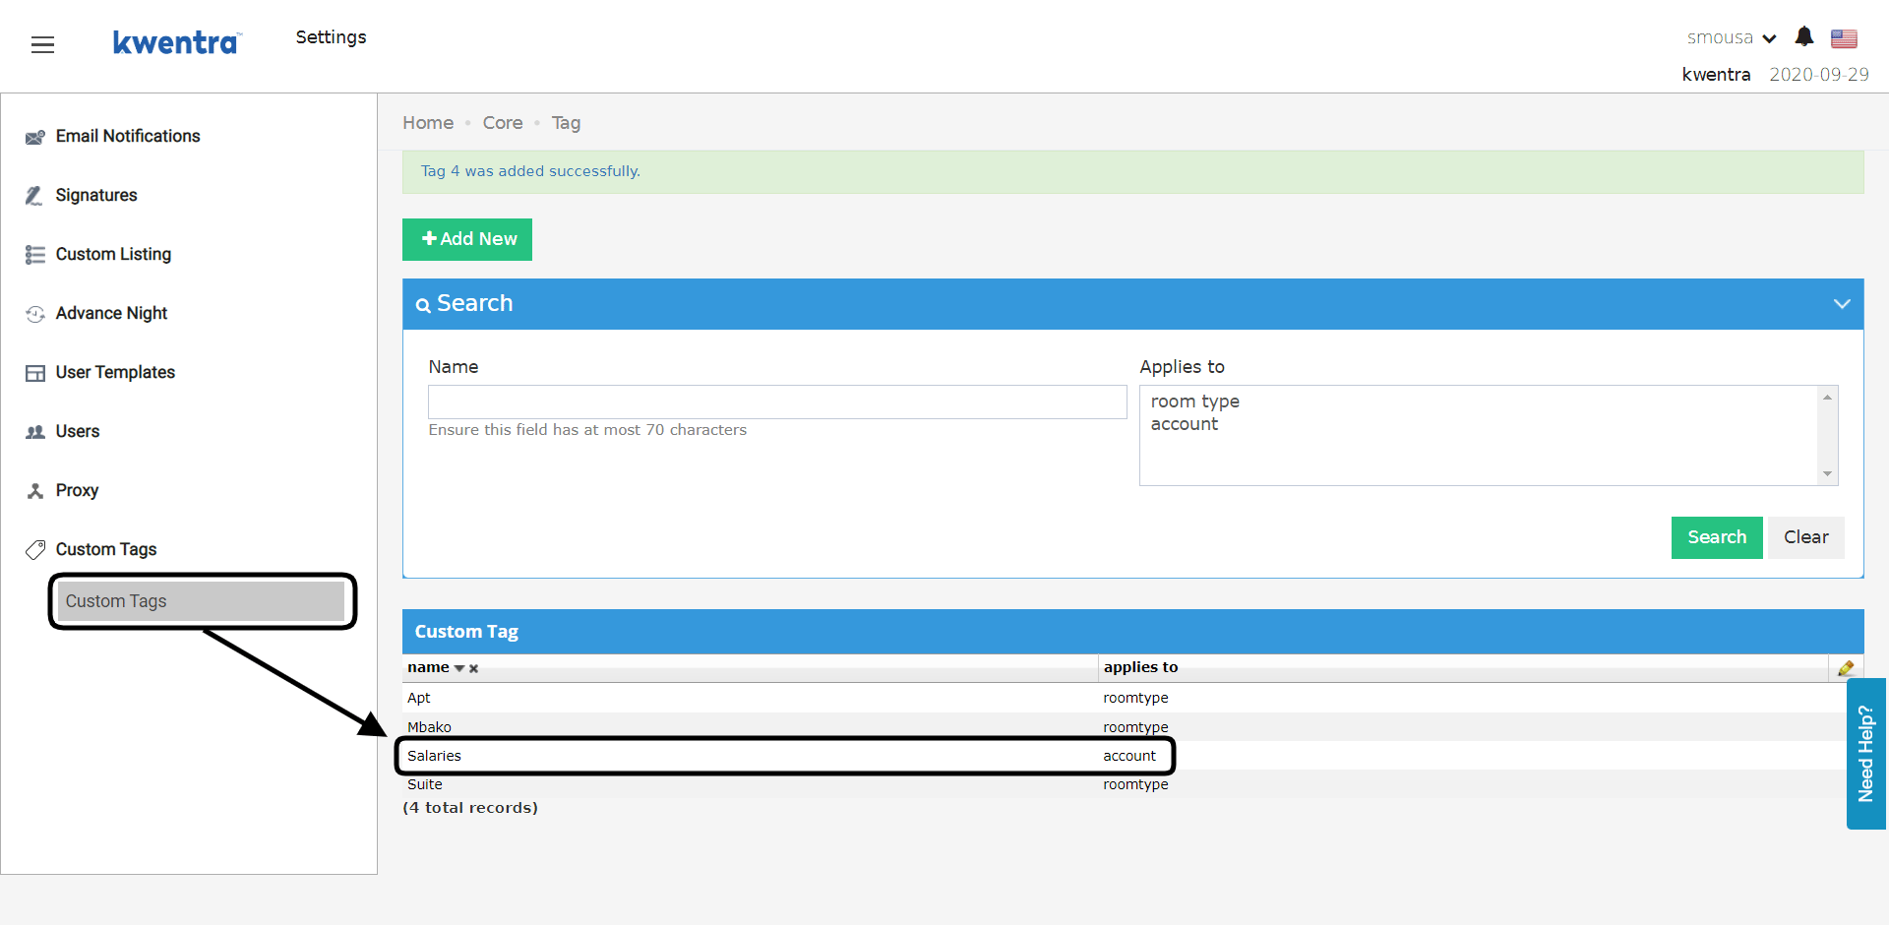Click the Signatures pen icon
Screen dimensions: 1889x928
click(34, 196)
